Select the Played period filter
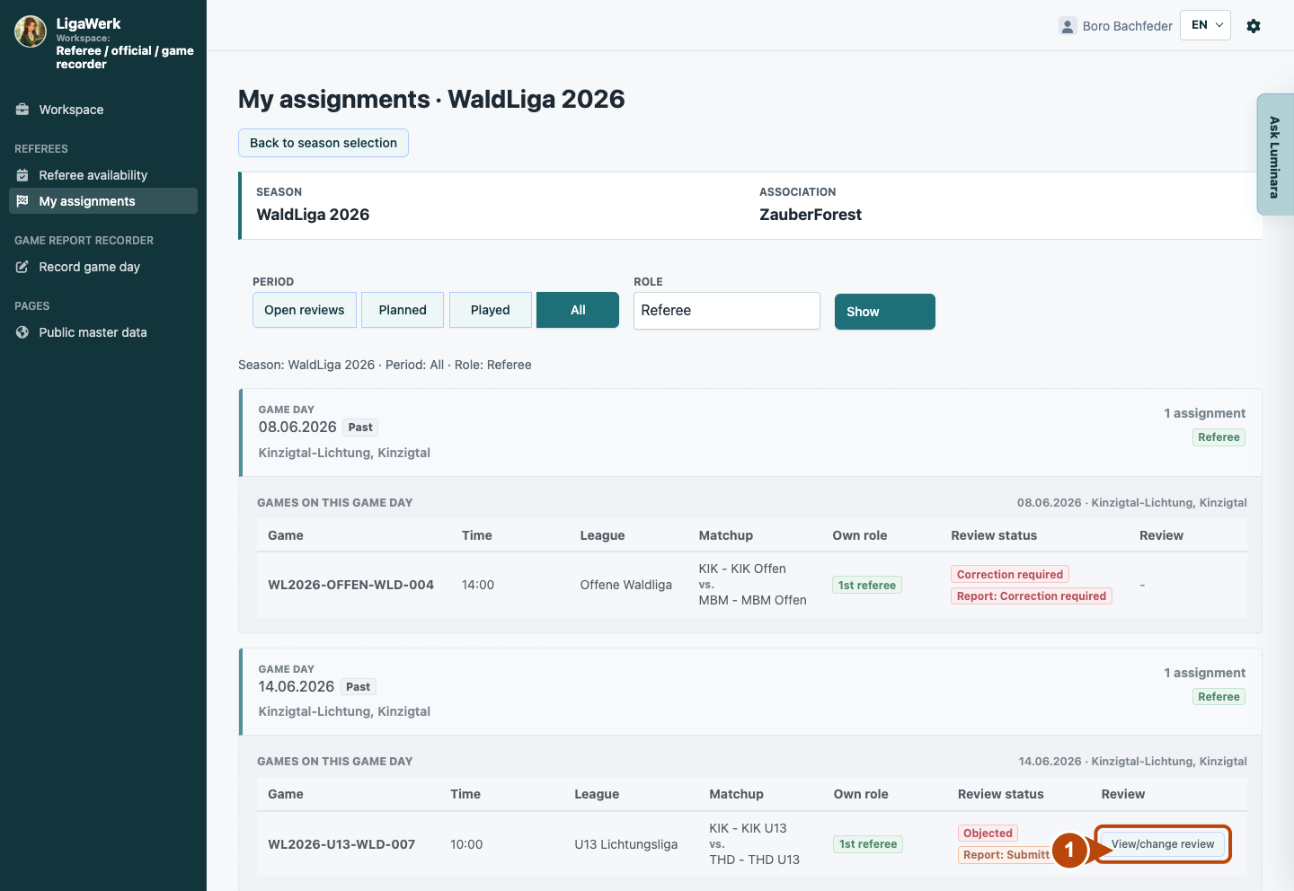This screenshot has width=1294, height=891. [x=491, y=310]
